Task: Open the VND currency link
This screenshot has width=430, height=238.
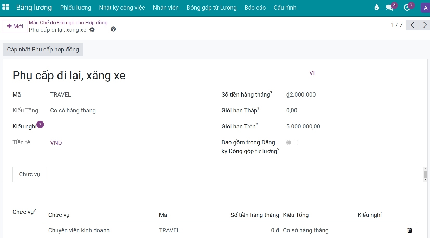Action: (56, 143)
